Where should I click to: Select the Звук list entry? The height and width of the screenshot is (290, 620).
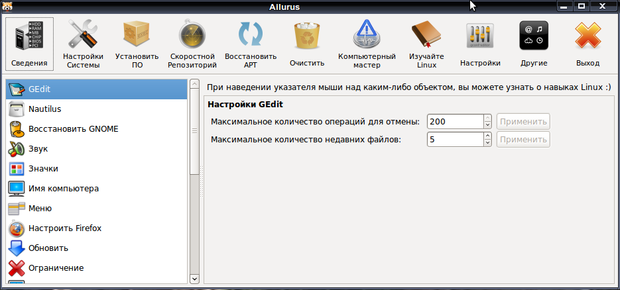point(96,149)
